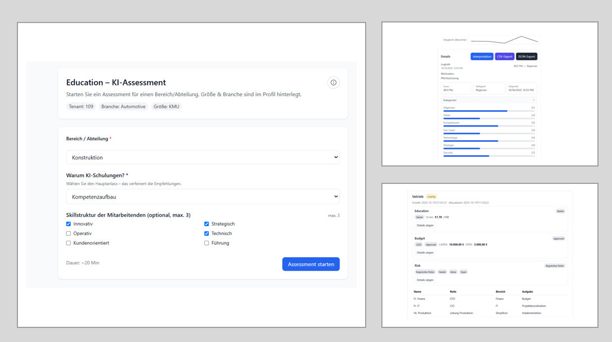The height and width of the screenshot is (342, 612).
Task: Click the Allgemein category progress bar
Action: [x=488, y=111]
